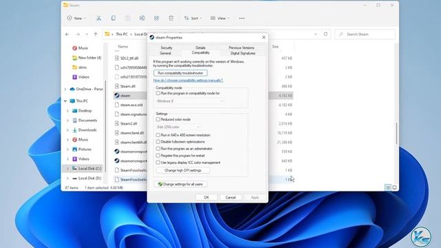This screenshot has height=248, width=441.
Task: Click the Share icon in Explorer toolbar
Action: click(x=156, y=19)
